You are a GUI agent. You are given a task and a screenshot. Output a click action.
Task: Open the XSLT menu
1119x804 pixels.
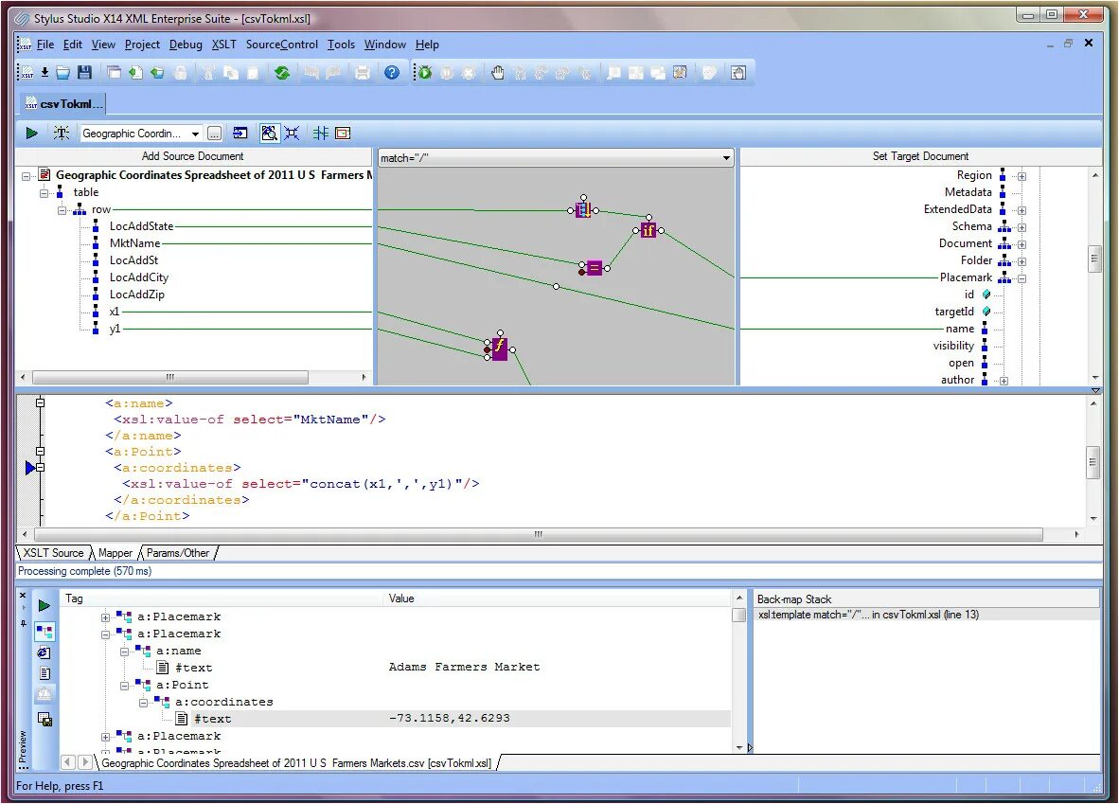point(224,45)
